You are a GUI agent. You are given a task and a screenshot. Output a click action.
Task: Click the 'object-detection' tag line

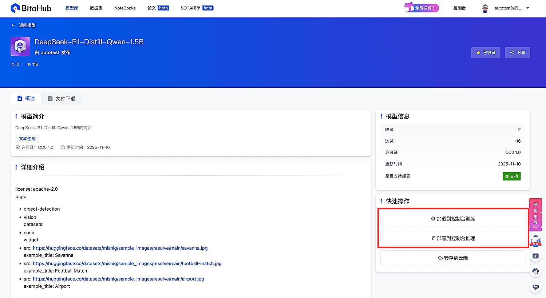click(x=41, y=209)
